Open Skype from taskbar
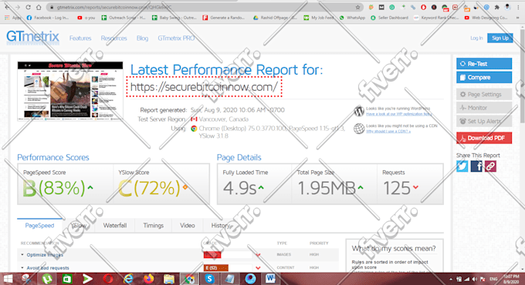The height and width of the screenshot is (285, 525). pyautogui.click(x=209, y=279)
